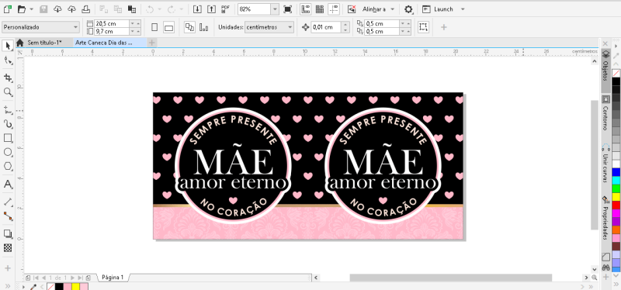The width and height of the screenshot is (621, 290).
Task: Publish to PDF
Action: [225, 9]
